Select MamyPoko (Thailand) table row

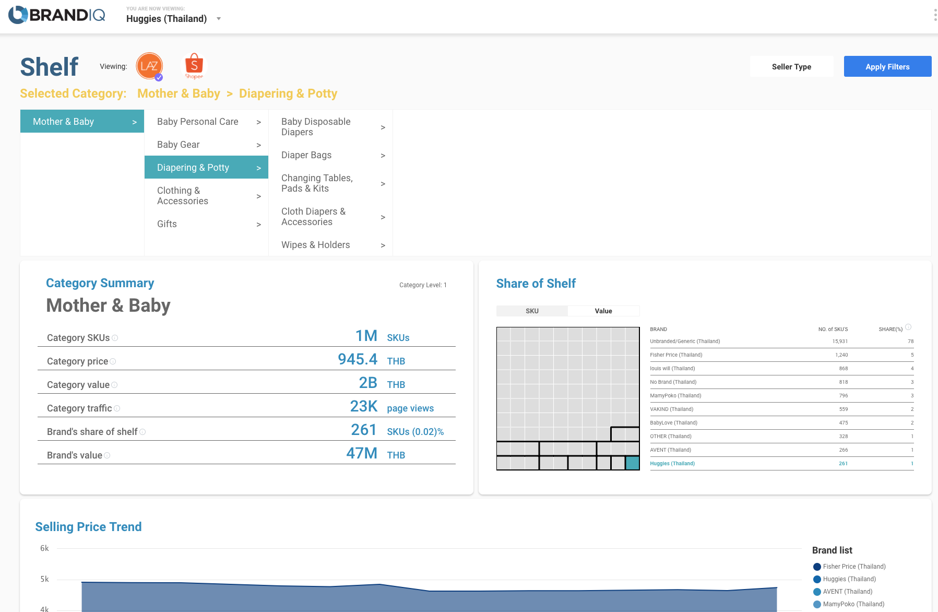781,395
